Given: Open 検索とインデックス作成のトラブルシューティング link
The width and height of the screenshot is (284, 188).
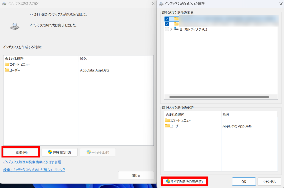Looking at the screenshot, I should [34, 170].
